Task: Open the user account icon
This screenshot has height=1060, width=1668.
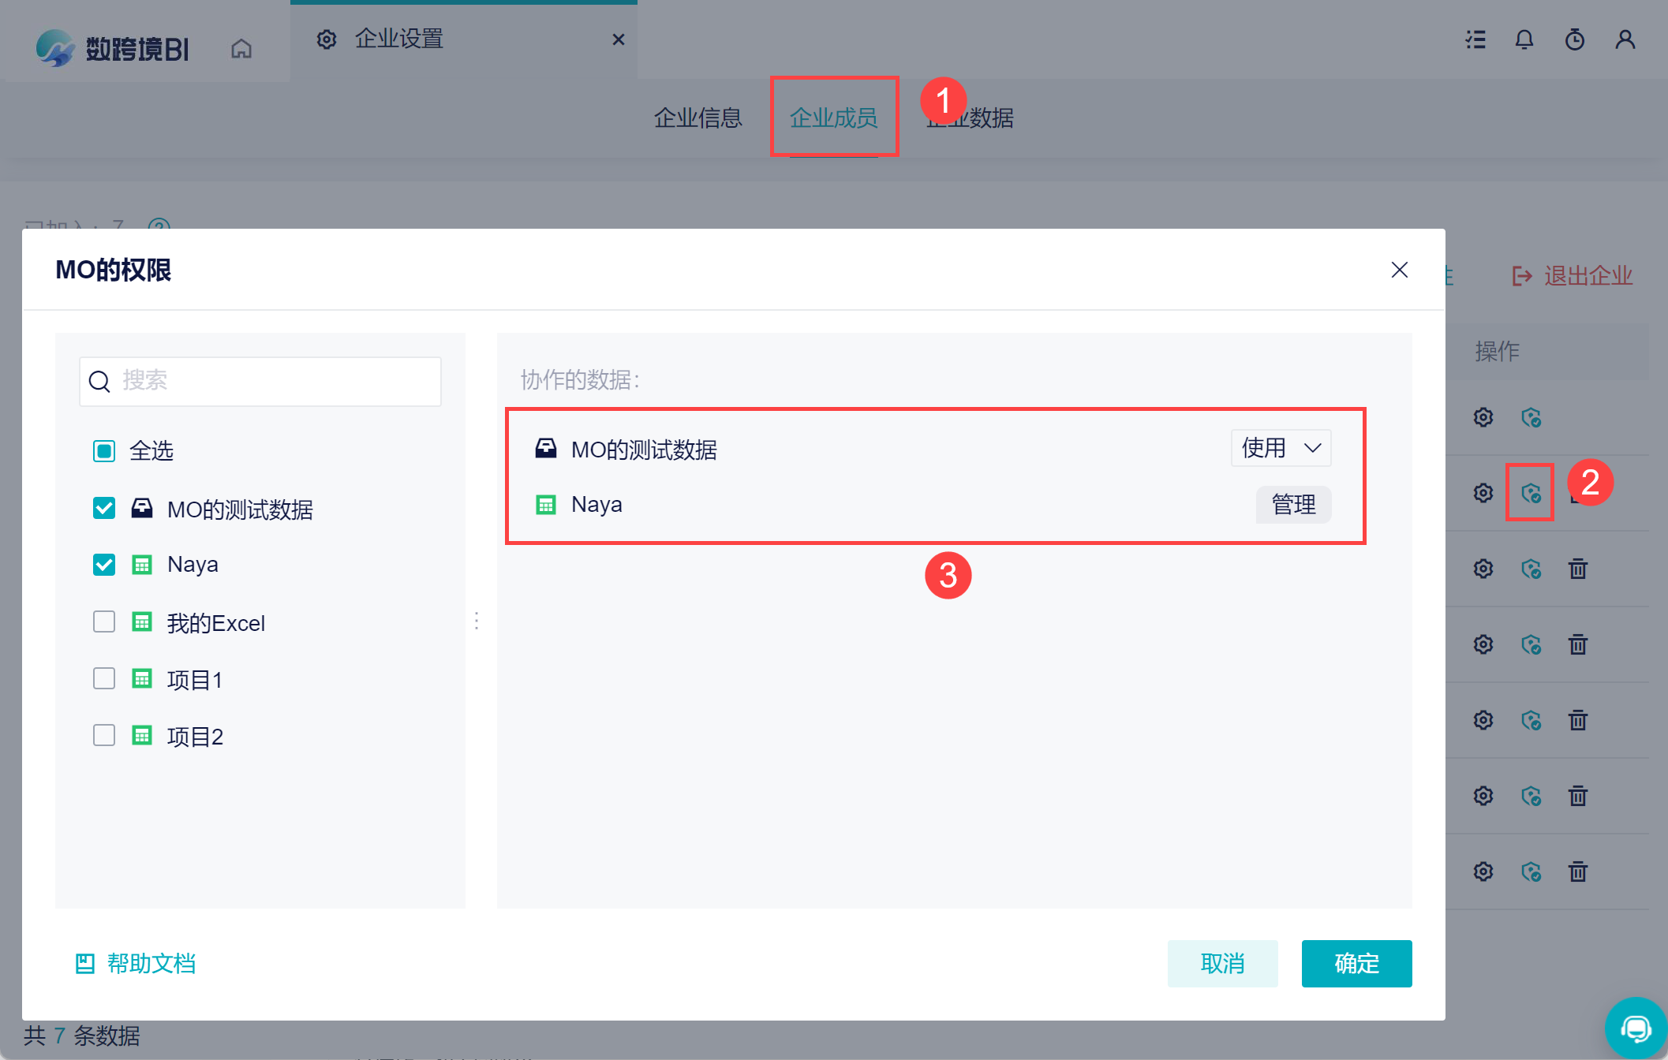Action: click(1625, 39)
